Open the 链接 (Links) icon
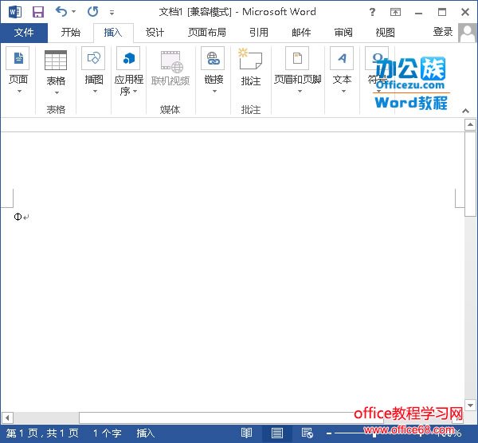Viewport: 478px width, 443px height. 213,58
